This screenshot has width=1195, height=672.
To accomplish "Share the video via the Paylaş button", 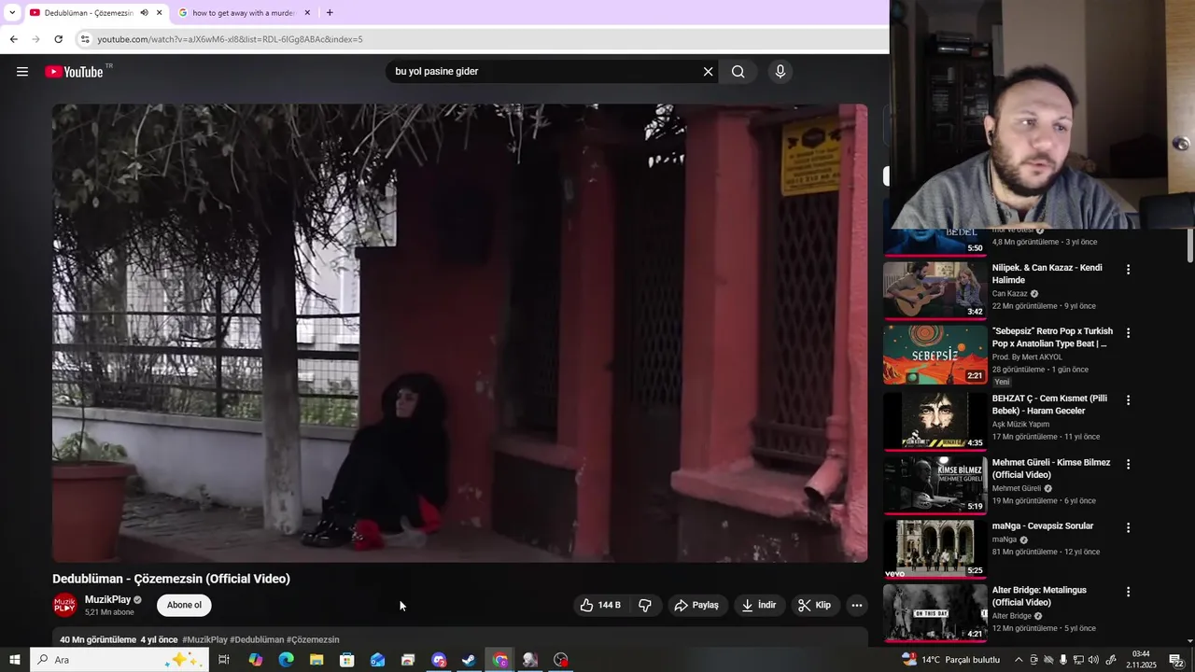I will [696, 605].
